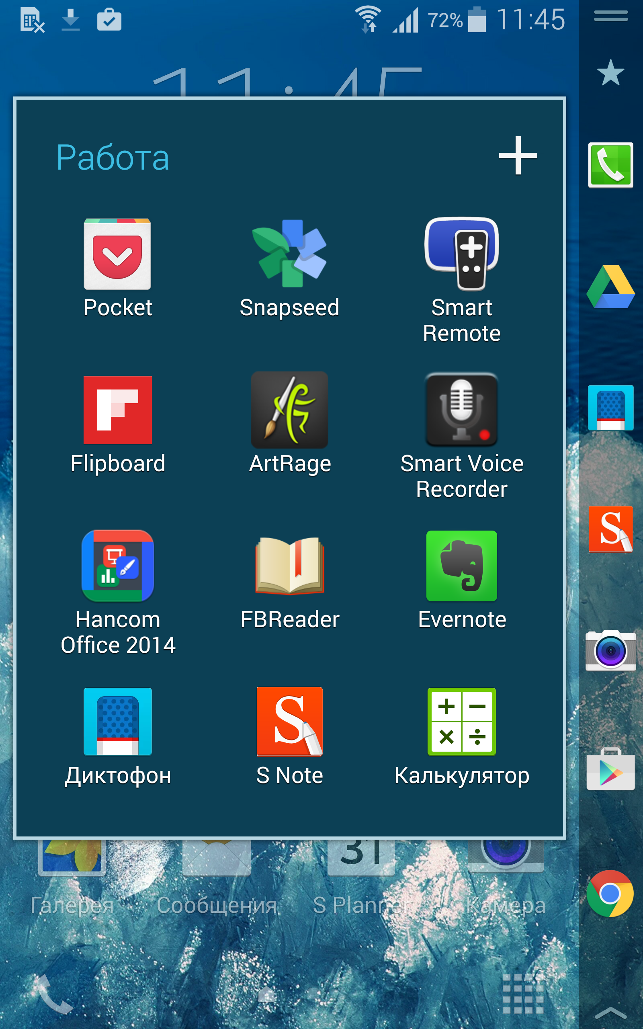643x1029 pixels.
Task: Open S Planner behind the folder
Action: click(x=361, y=876)
